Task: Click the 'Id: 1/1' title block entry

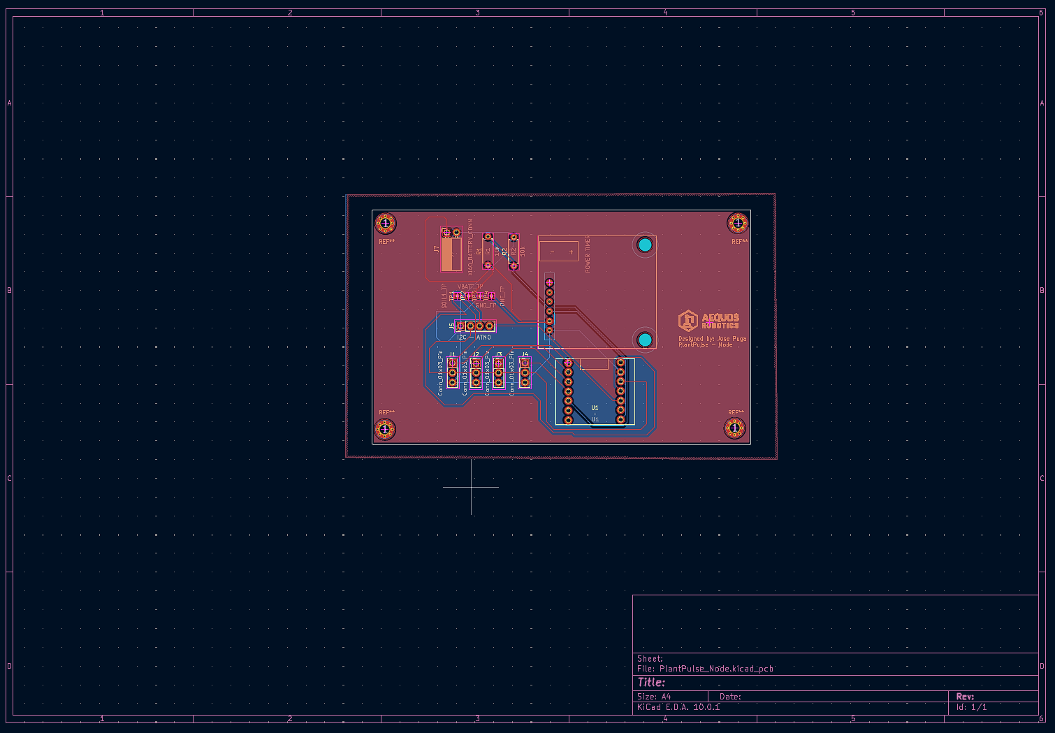Action: [972, 707]
